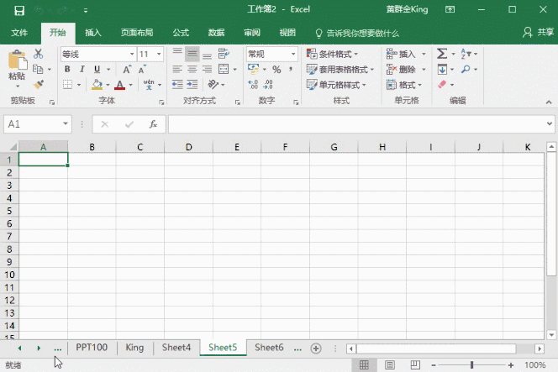Image resolution: width=558 pixels, height=372 pixels.
Task: Click the phonetic guide wén icon
Action: pyautogui.click(x=149, y=85)
